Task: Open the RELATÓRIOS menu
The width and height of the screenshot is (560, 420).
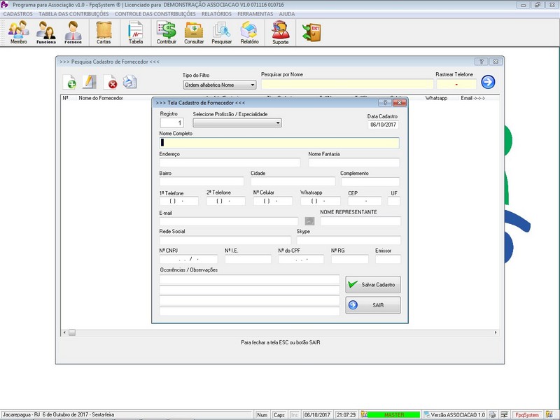Action: [x=216, y=14]
